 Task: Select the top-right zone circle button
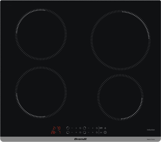pyautogui.click(x=84, y=128)
